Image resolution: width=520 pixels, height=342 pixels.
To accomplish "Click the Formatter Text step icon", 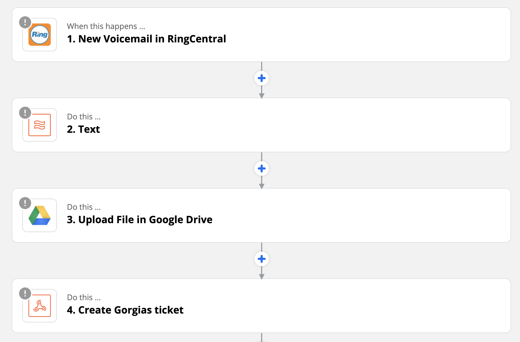I will (40, 125).
